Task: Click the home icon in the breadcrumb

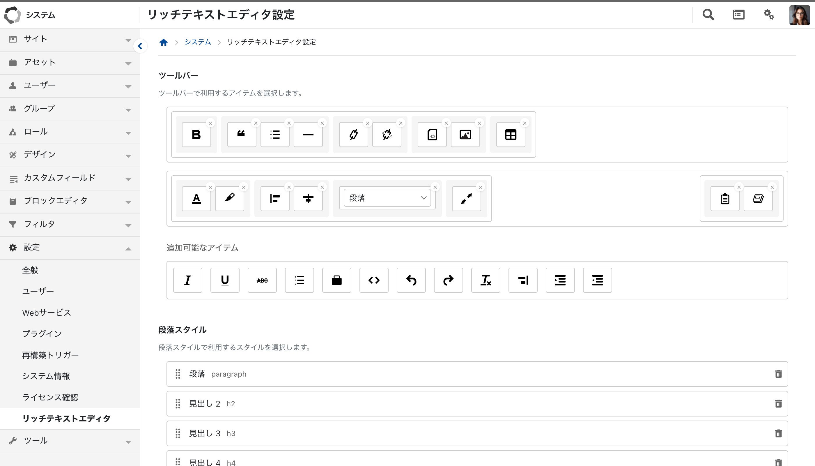Action: click(164, 42)
